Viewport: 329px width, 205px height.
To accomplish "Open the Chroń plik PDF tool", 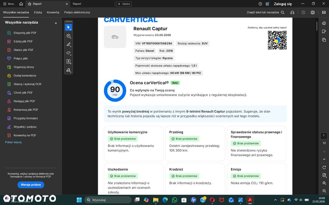I will point(20,93).
